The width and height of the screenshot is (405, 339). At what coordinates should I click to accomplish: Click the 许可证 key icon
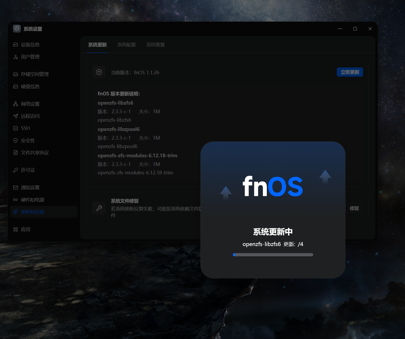tap(16, 170)
